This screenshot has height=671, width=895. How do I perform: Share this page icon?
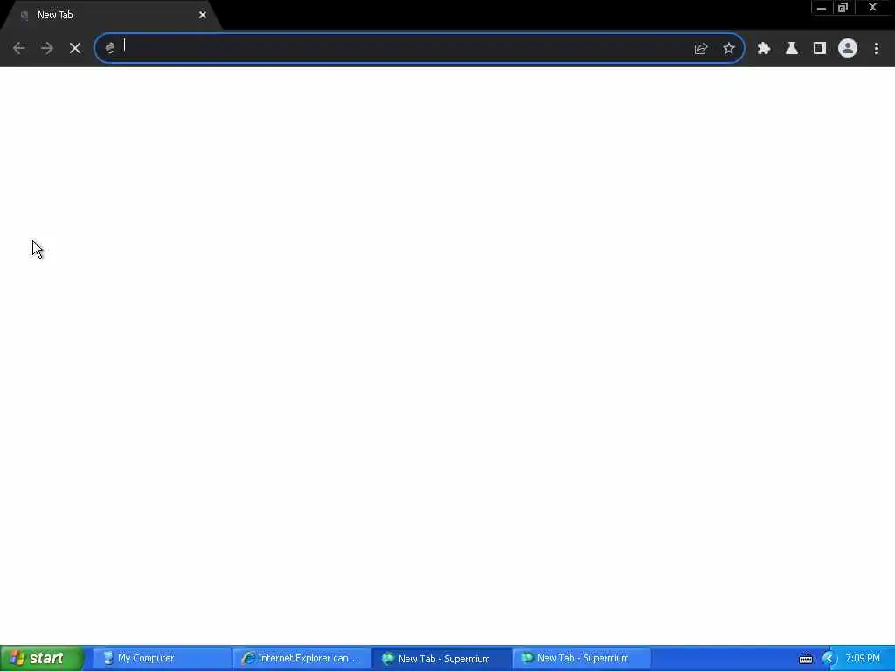click(701, 49)
